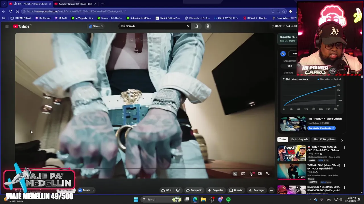Open taskbar volume control

(x=341, y=199)
